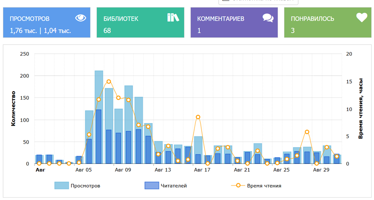
Task: Open the Просмотров statistics card
Action: click(47, 24)
